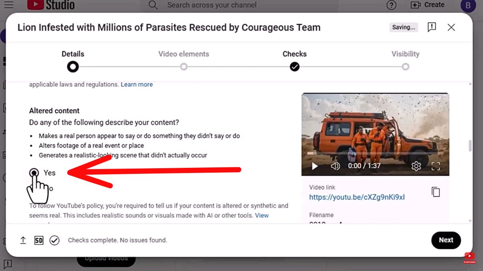Click the YouTube Studio logo
Screen dimensions: 483x271
pos(51,5)
